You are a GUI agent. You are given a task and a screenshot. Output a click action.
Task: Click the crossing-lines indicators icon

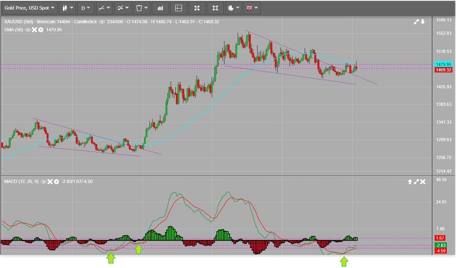[120, 8]
